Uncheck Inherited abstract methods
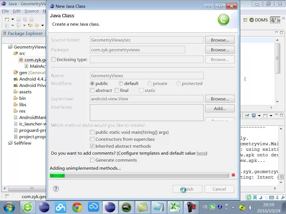This screenshot has width=286, height=214. (x=92, y=146)
